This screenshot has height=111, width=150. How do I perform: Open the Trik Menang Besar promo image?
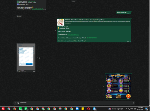click(118, 86)
